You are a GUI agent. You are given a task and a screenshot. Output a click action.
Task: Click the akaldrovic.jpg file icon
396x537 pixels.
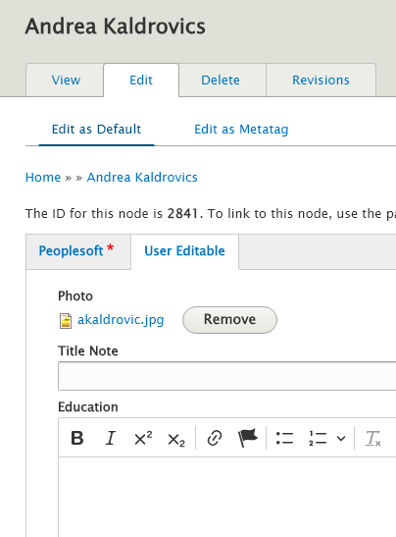pyautogui.click(x=66, y=321)
